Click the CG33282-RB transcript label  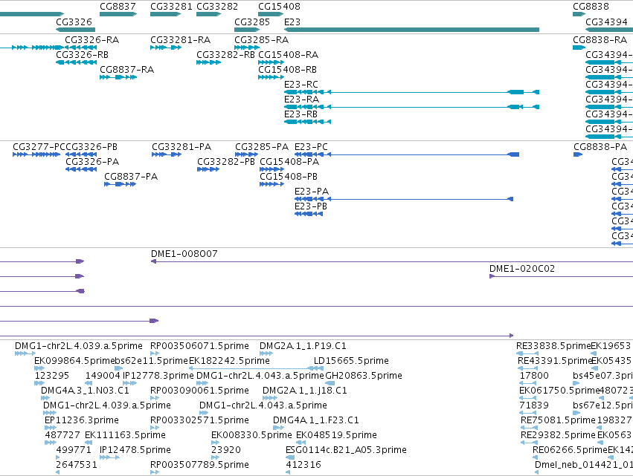[225, 55]
